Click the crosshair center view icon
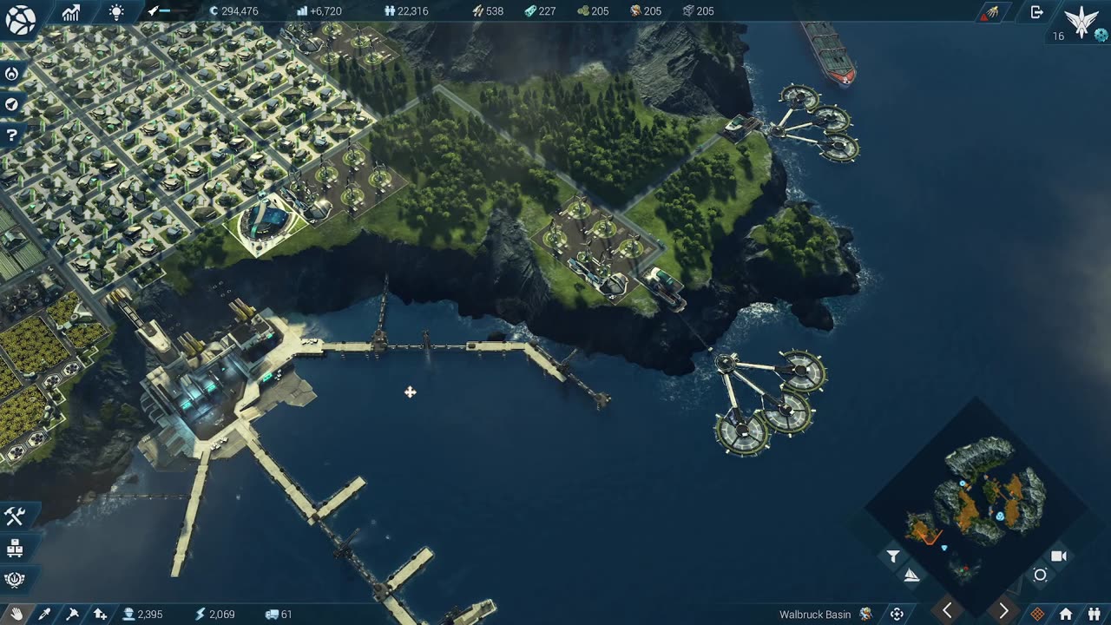 click(x=897, y=614)
